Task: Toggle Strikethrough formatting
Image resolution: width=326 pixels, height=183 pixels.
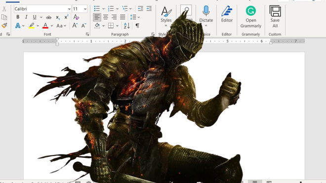Action: [48, 17]
